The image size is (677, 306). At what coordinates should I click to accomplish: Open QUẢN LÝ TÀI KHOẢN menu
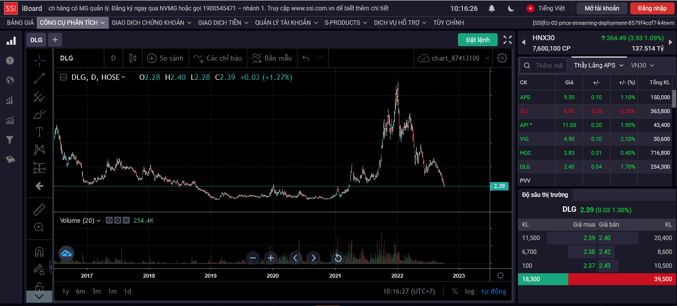click(x=287, y=23)
